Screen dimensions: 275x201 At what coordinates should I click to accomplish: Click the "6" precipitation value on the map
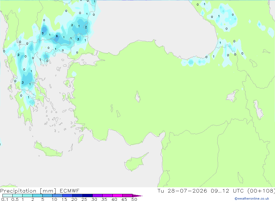click(57, 36)
